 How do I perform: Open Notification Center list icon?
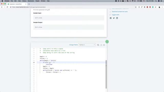point(161,1)
